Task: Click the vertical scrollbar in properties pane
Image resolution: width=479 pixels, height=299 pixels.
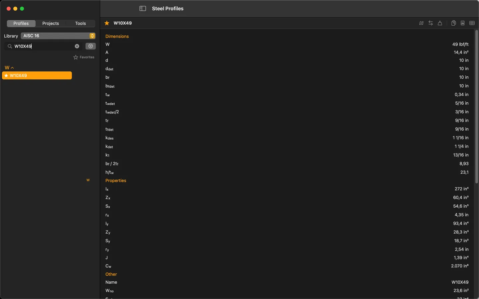Action: (x=476, y=106)
